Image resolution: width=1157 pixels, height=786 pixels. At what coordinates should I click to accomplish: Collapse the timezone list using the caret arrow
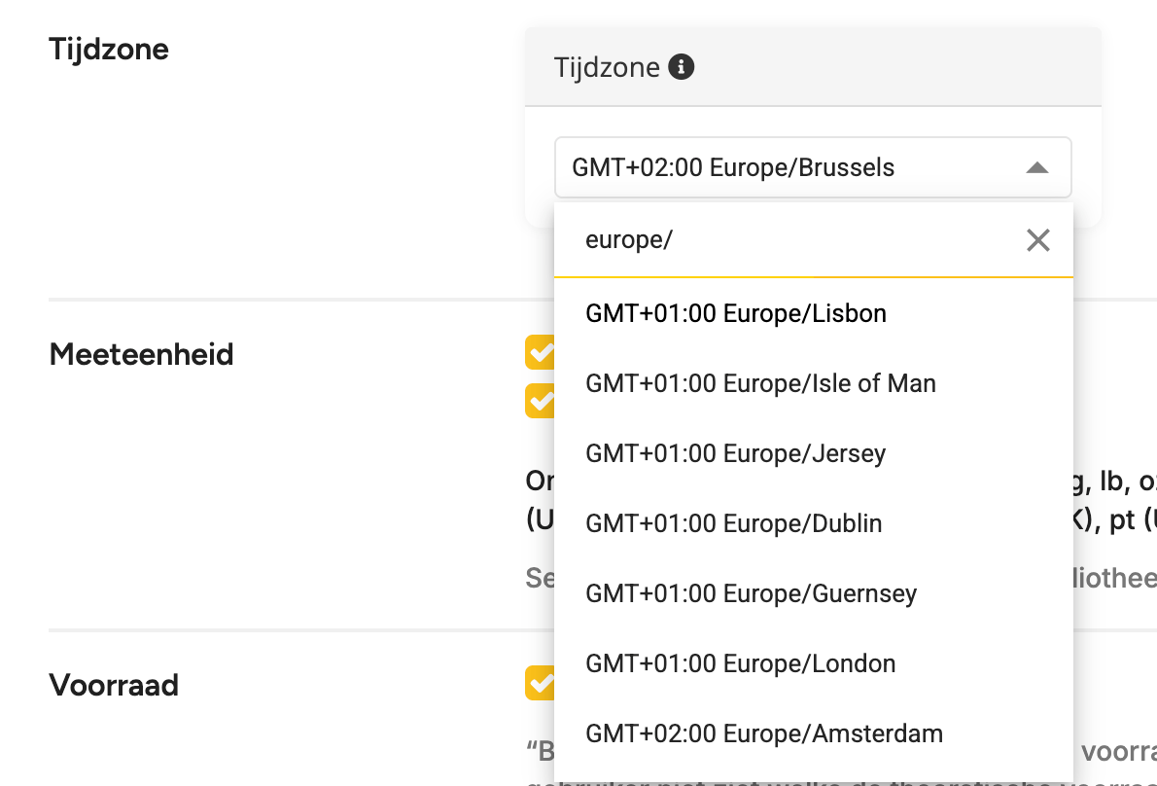click(x=1036, y=168)
